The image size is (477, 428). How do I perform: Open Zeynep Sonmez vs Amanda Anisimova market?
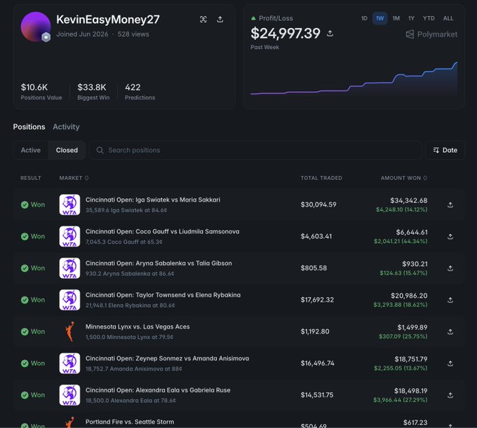click(167, 359)
